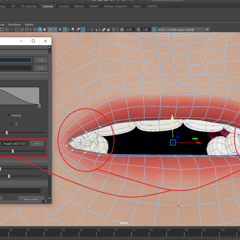240x240 pixels.
Task: Toggle viewport shadows icon
Action: pos(65,30)
